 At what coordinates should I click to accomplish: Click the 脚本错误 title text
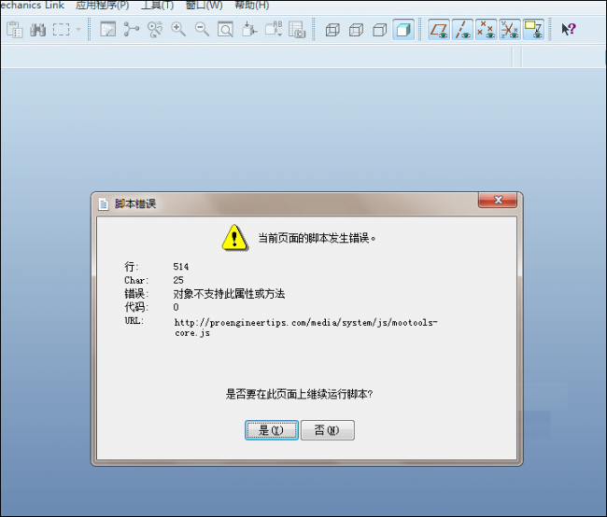click(x=135, y=204)
